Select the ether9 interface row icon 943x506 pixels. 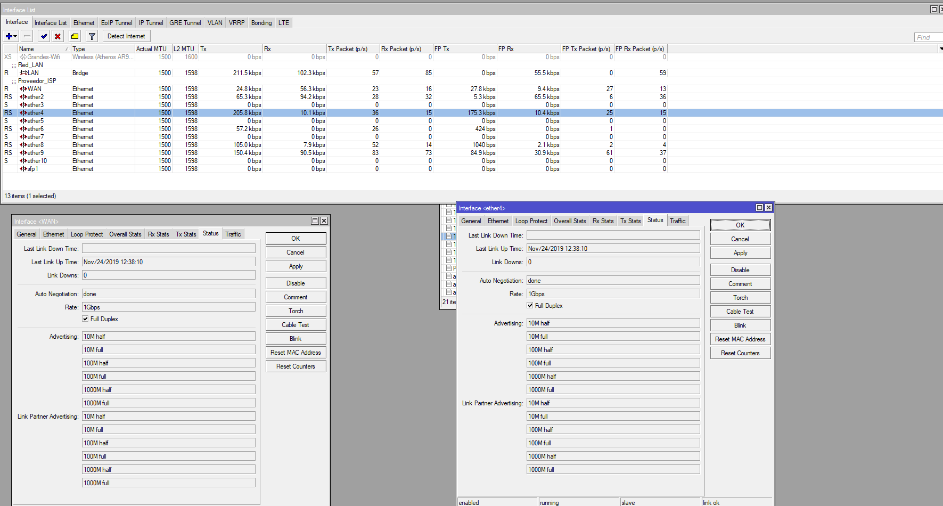[x=23, y=153]
